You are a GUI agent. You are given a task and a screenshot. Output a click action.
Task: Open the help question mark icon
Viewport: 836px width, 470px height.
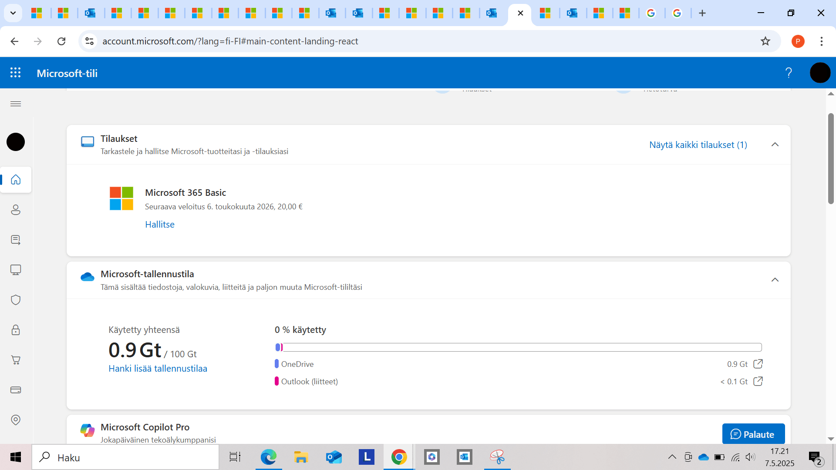click(x=789, y=73)
